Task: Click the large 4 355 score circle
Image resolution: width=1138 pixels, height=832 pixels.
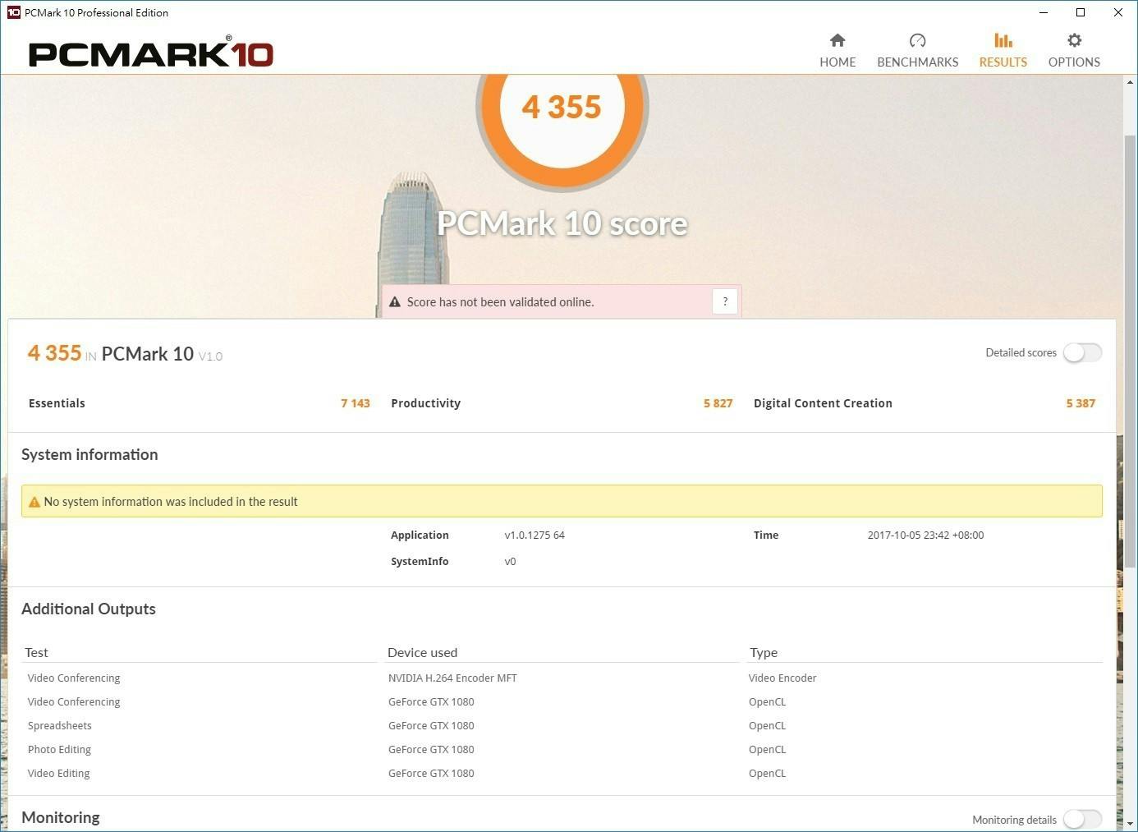Action: 562,108
